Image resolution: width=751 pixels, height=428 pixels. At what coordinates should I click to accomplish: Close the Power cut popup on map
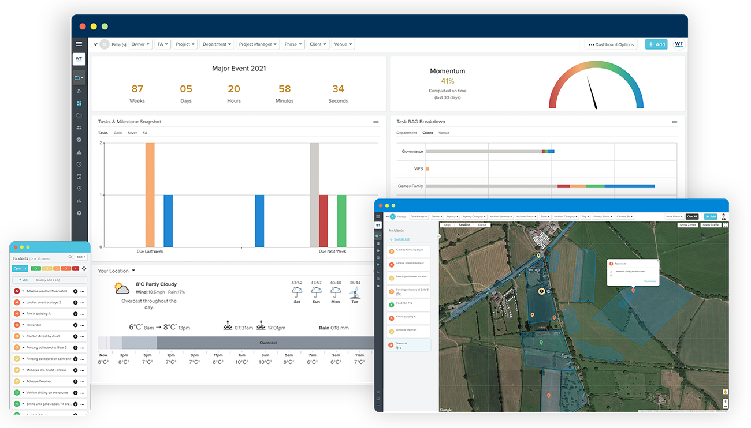coord(657,261)
